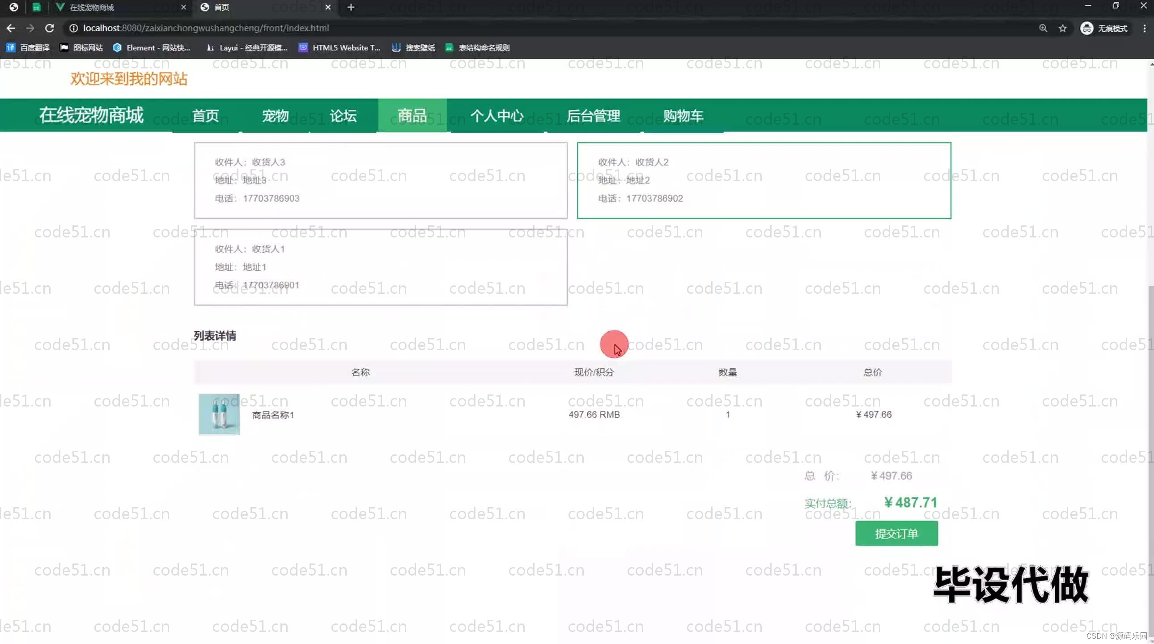Image resolution: width=1154 pixels, height=644 pixels.
Task: Restore down the browser window
Action: [x=1116, y=6]
